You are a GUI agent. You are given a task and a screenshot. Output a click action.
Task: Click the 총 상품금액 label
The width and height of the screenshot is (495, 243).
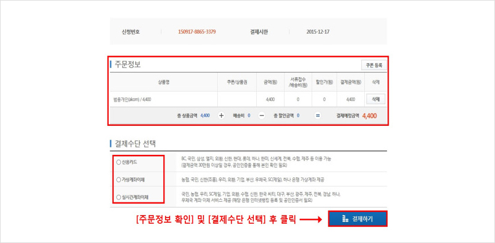[x=188, y=115]
